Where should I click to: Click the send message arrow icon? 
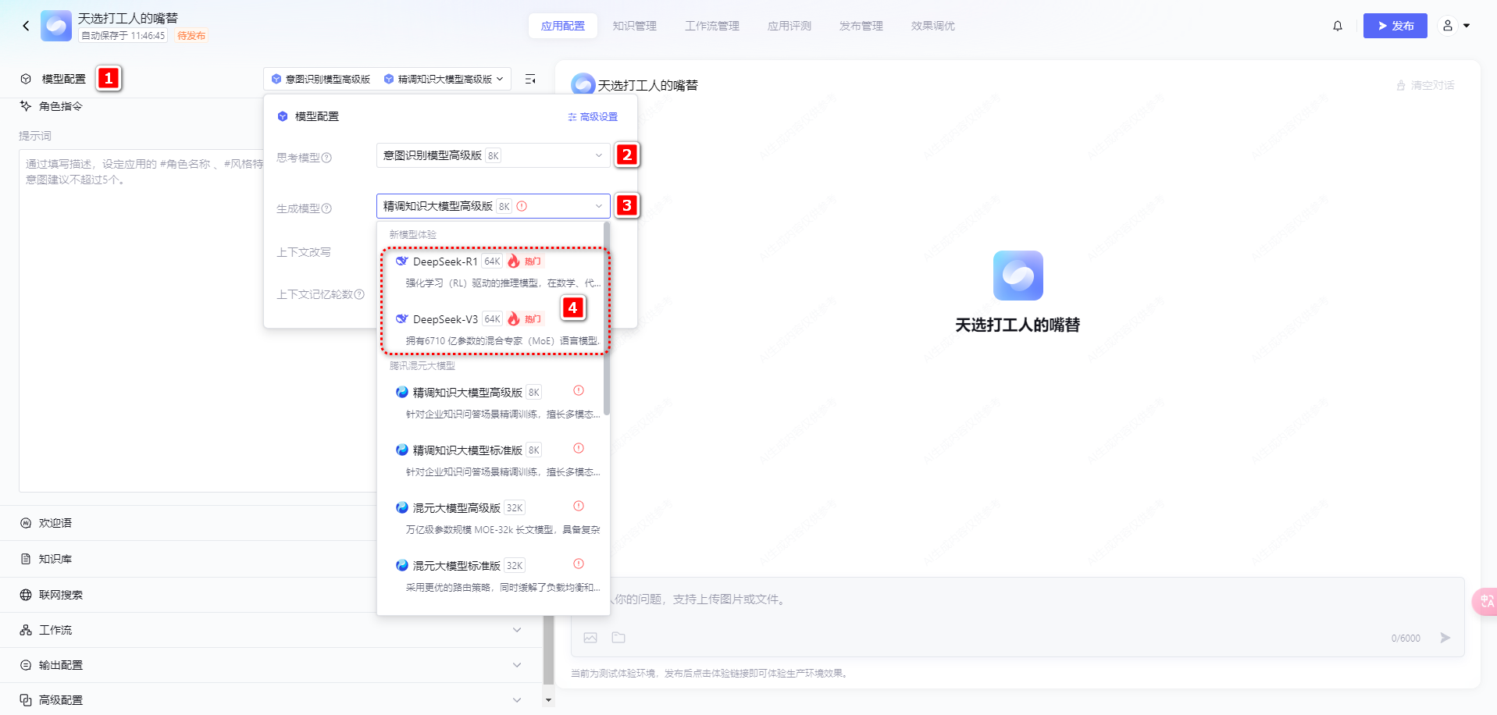pyautogui.click(x=1445, y=638)
